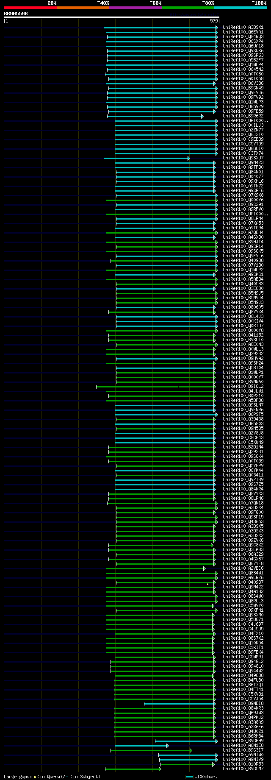The width and height of the screenshot is (271, 780).
Task: Select hit label UniRef100_B9R6R2
Action: (x=243, y=116)
